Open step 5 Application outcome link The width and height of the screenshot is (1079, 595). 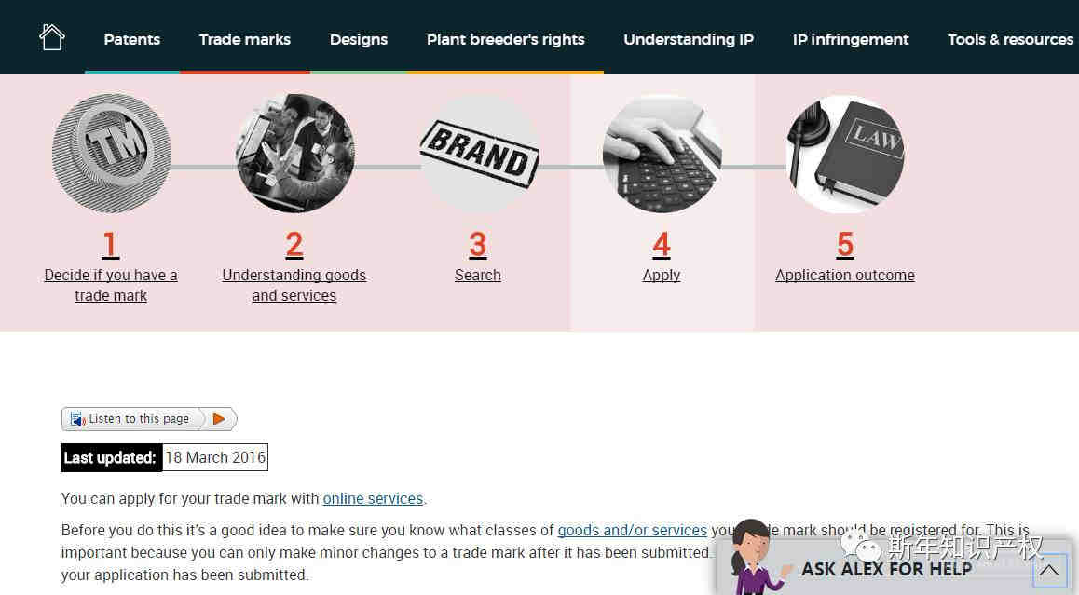tap(845, 275)
